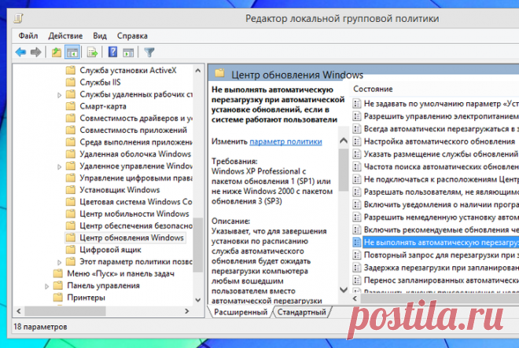Select Включить уведомления о наличии policy
The image size is (519, 348).
[441, 204]
